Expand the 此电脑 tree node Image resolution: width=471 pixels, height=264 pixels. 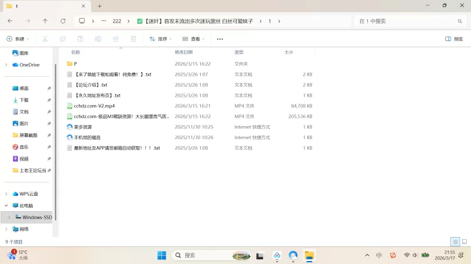[x=6, y=206]
